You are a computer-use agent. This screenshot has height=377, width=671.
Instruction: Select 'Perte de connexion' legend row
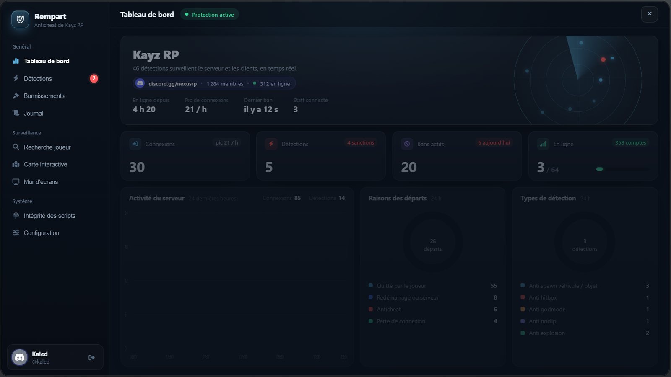(433, 321)
